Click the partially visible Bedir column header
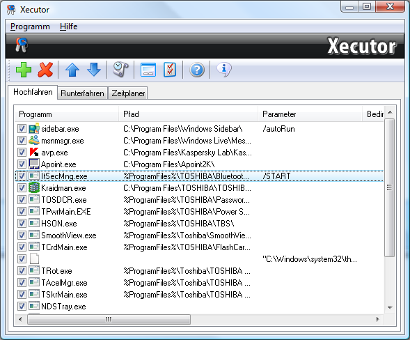 [x=373, y=114]
